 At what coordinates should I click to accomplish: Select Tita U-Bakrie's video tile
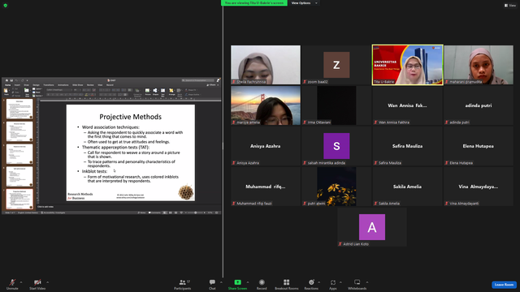[x=407, y=65]
